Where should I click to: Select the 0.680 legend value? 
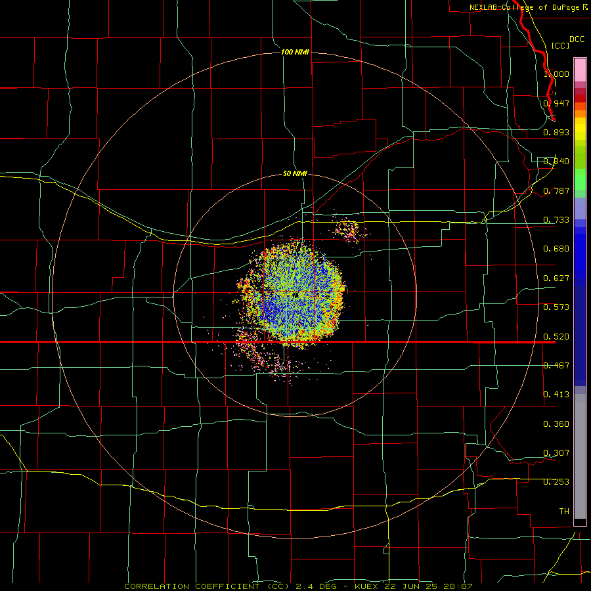click(556, 249)
